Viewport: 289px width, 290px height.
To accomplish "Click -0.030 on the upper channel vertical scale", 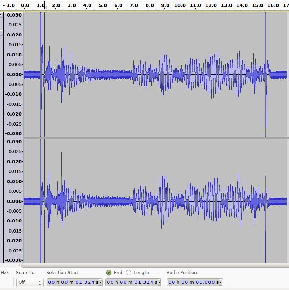I will [x=13, y=133].
